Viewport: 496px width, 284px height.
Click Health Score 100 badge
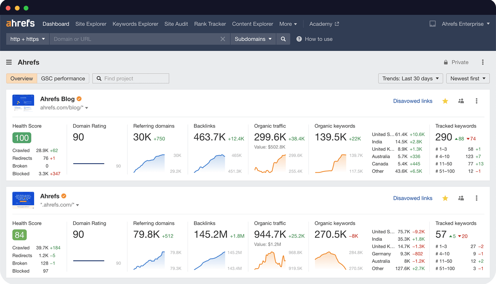point(22,138)
